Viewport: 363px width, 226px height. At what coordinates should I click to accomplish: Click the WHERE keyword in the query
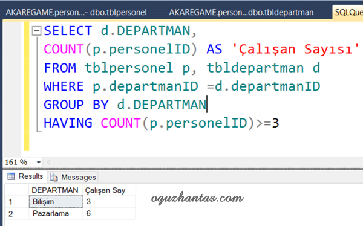tap(64, 86)
